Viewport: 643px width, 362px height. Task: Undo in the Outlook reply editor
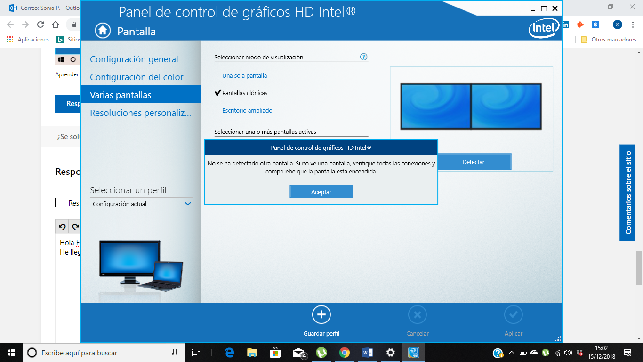click(x=62, y=227)
